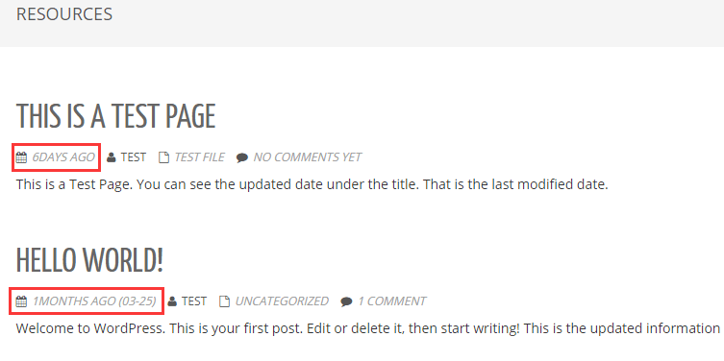Click author icon under 'This Is A Test Page'
Image resolution: width=724 pixels, height=361 pixels.
coord(112,157)
